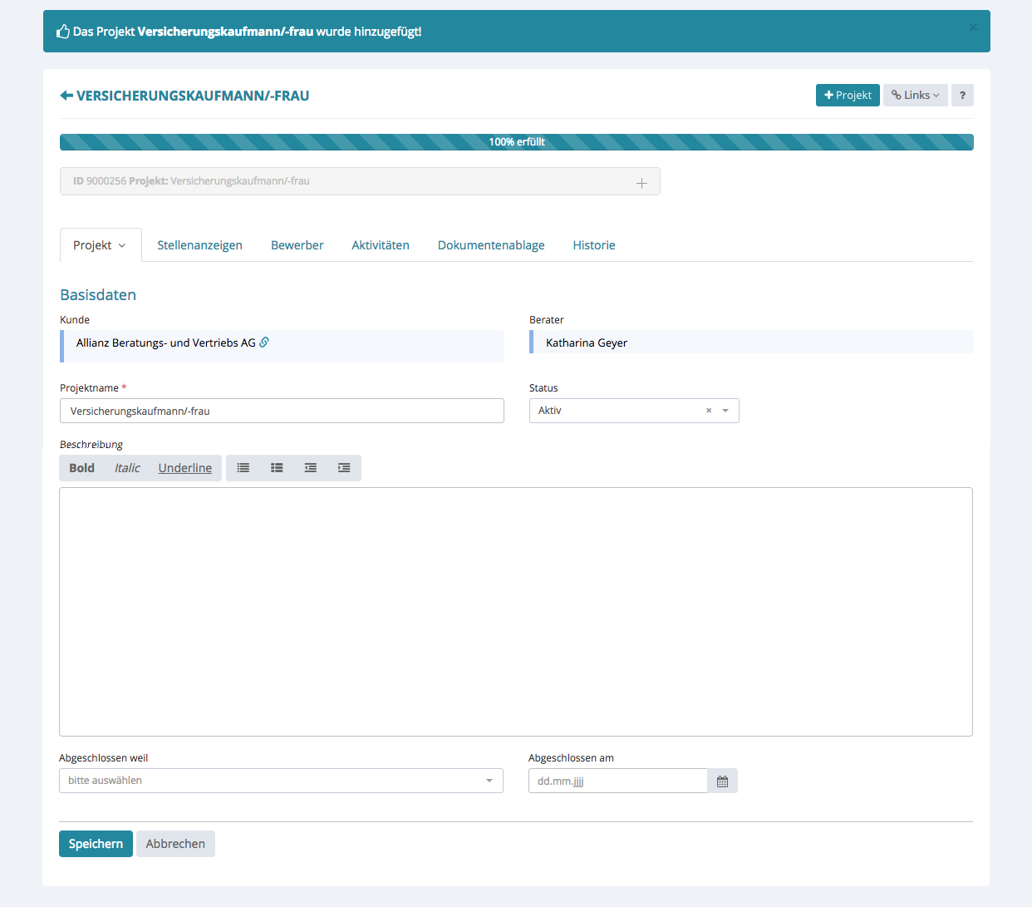Click the plus icon in project ID bar

[x=641, y=183]
